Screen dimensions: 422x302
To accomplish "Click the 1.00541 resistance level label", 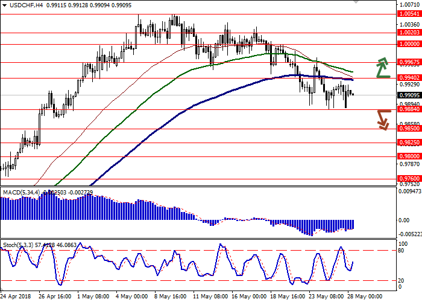I will pyautogui.click(x=409, y=14).
